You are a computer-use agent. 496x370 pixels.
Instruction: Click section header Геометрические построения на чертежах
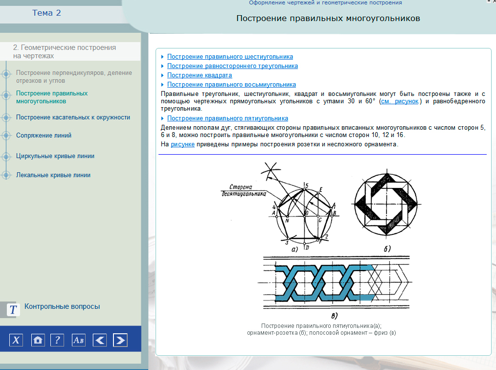point(65,51)
